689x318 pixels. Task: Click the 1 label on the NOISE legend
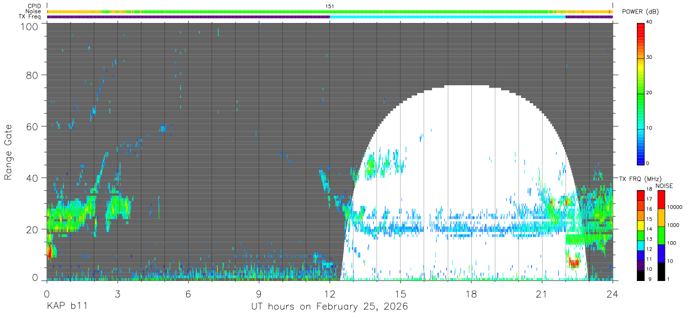pos(668,279)
